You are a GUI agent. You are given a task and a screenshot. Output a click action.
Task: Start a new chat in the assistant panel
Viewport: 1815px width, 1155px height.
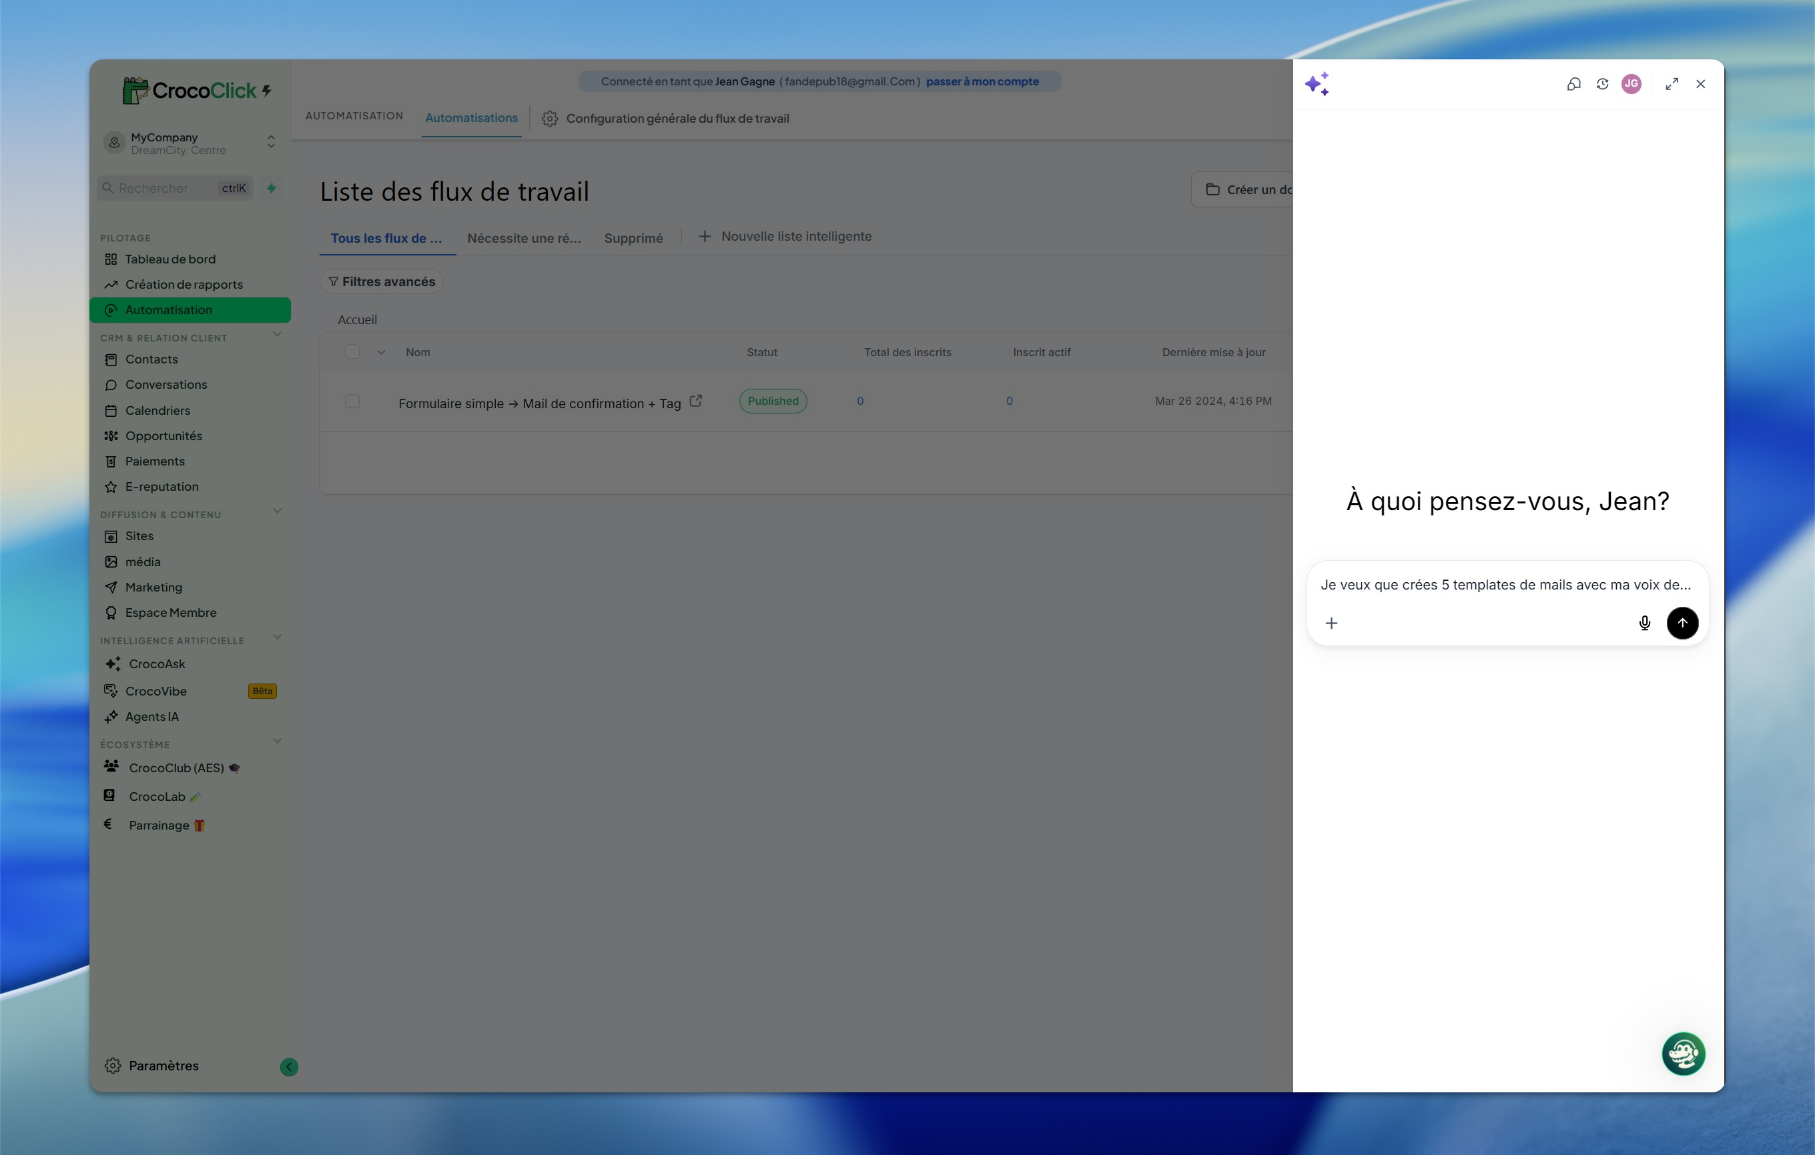coord(1574,85)
